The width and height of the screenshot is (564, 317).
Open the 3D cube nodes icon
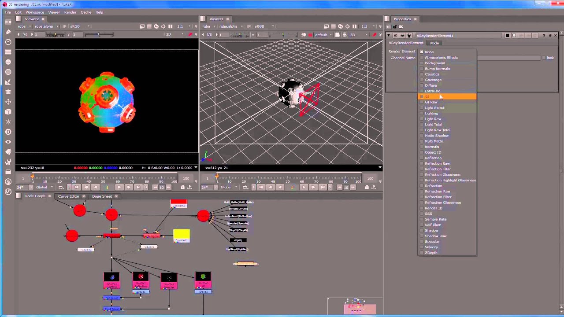click(x=8, y=112)
